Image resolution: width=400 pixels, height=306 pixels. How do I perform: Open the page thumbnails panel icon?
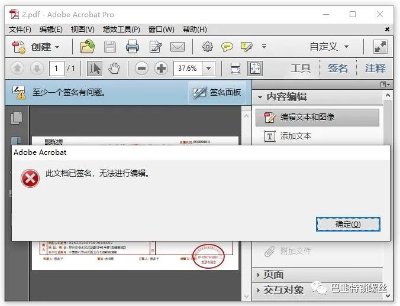[17, 118]
